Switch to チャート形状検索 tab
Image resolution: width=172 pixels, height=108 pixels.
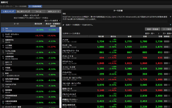click(21, 6)
